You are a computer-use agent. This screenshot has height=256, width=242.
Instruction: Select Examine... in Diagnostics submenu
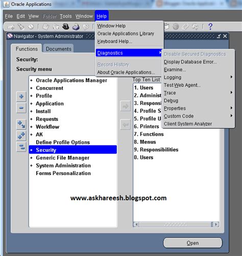(x=175, y=70)
